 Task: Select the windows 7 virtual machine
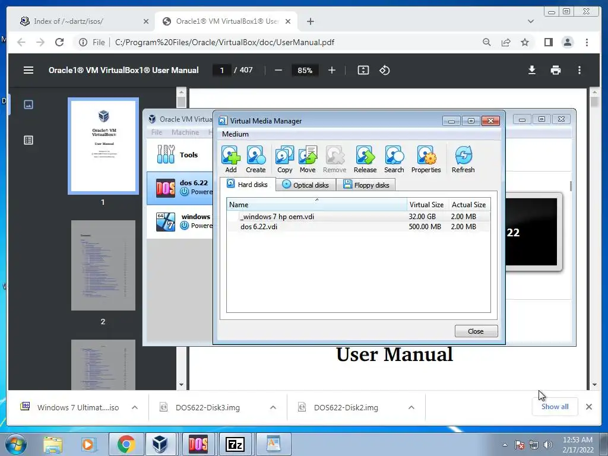180,221
